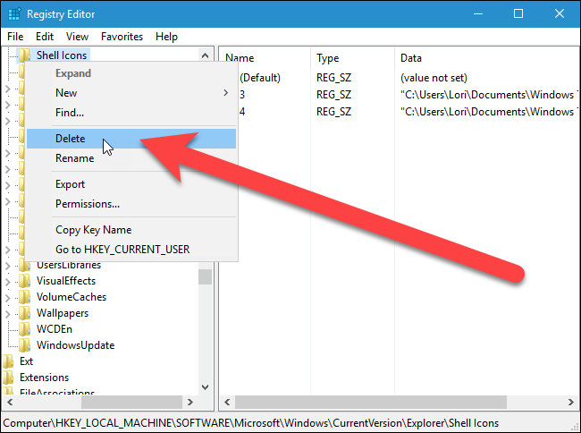Viewport: 581px width, 433px height.
Task: Select the value named 3
Action: (x=242, y=95)
